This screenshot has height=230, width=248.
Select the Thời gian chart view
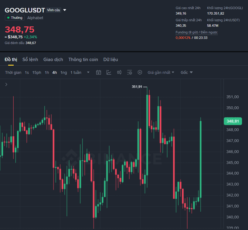coord(13,73)
